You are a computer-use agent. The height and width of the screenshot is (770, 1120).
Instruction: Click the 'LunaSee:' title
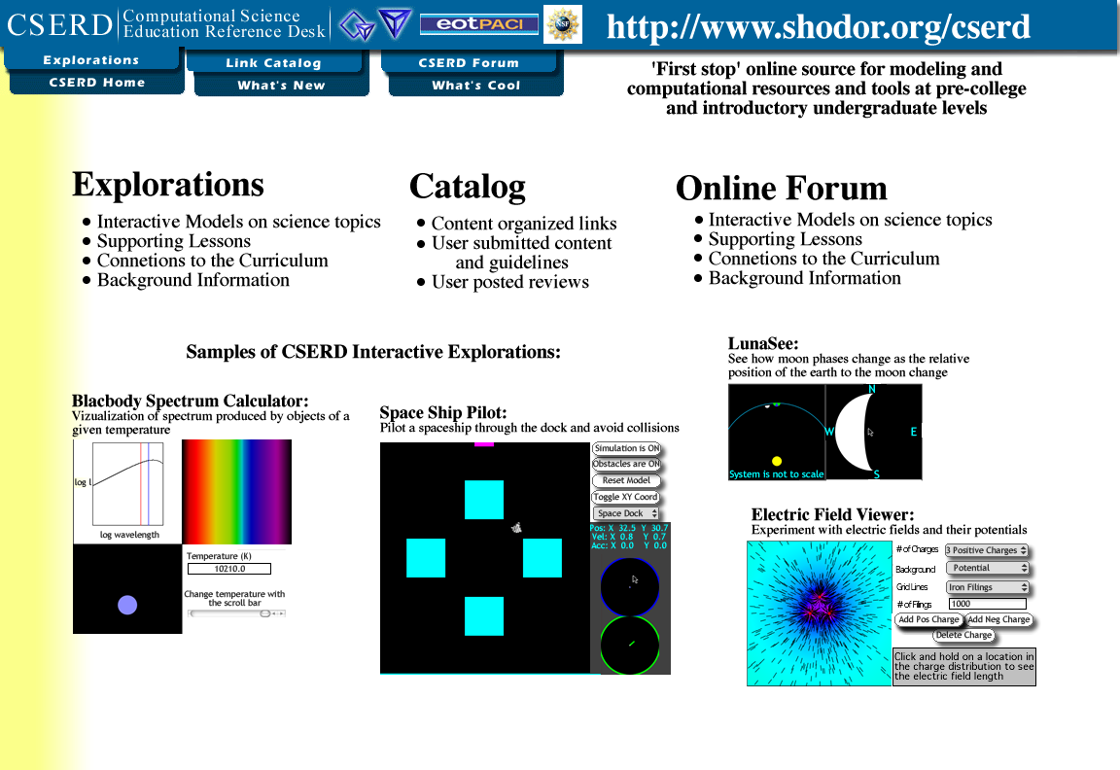coord(763,343)
